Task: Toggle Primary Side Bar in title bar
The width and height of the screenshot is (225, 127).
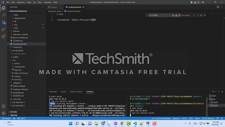Action: pos(192,2)
